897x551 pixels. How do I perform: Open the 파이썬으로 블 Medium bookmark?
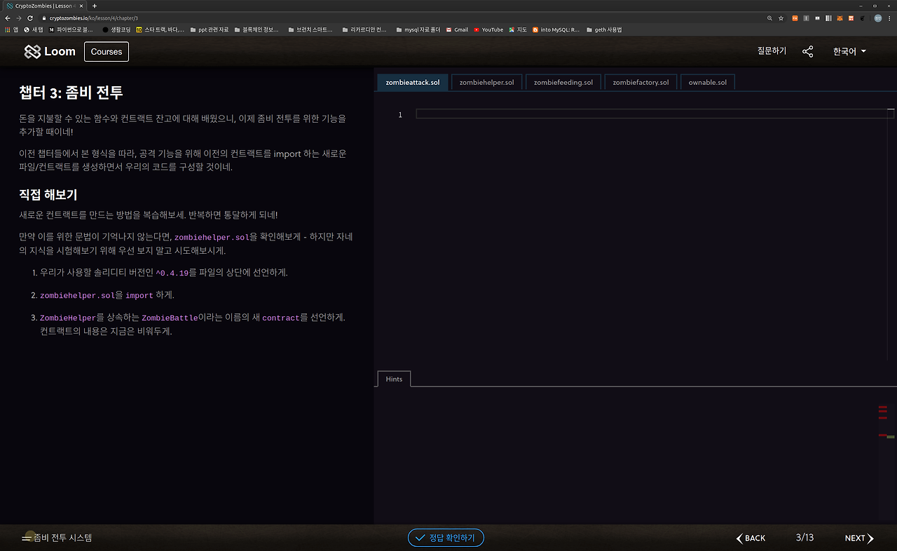[71, 29]
